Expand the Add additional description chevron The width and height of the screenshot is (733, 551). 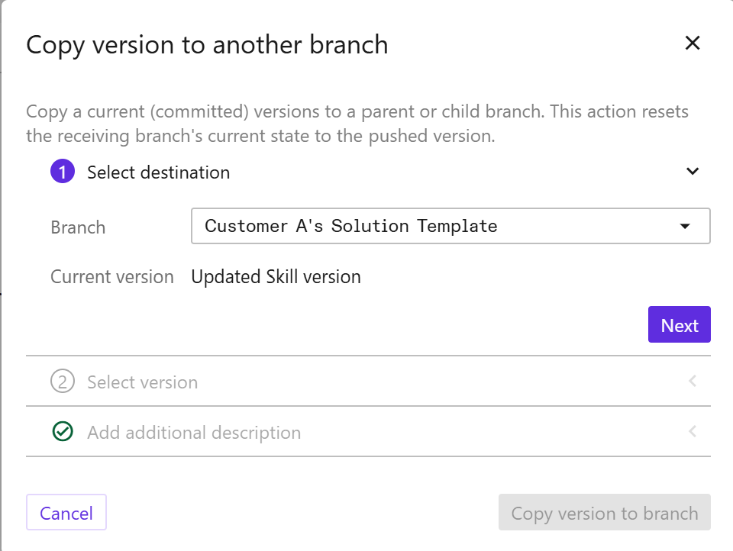[x=692, y=432]
